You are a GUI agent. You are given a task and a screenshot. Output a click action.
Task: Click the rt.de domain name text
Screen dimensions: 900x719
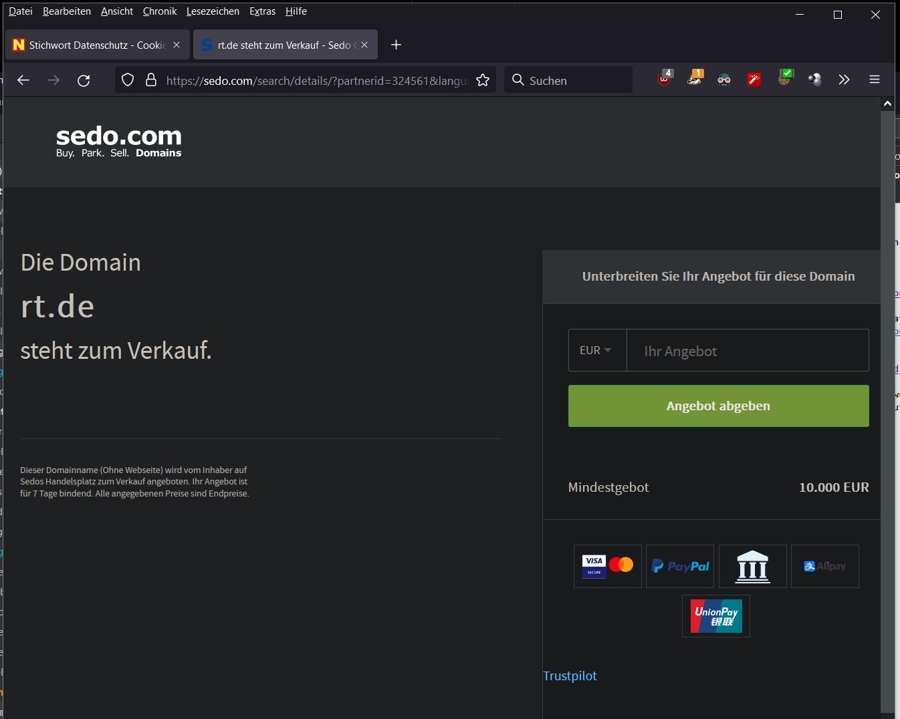[x=58, y=306]
